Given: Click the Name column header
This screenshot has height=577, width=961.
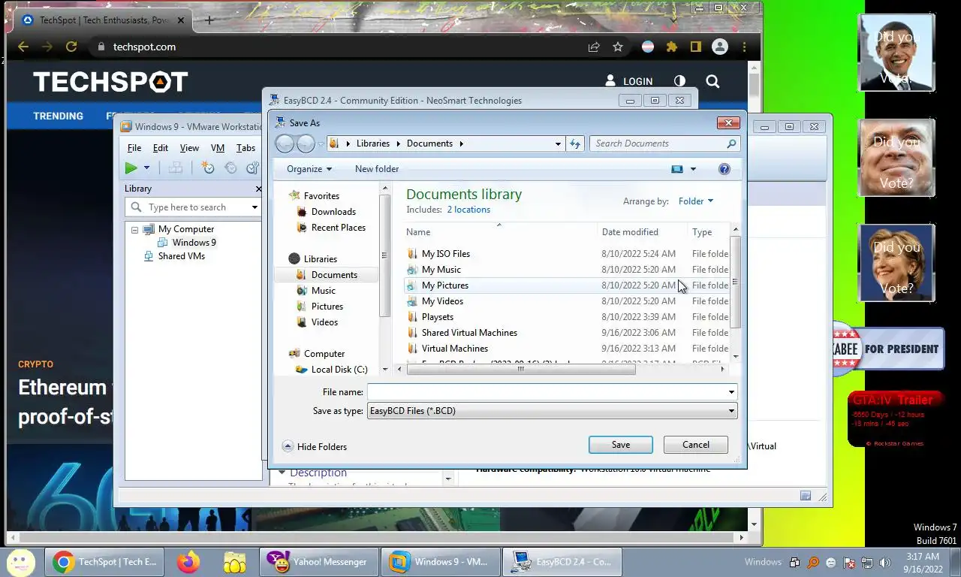Looking at the screenshot, I should [500, 232].
